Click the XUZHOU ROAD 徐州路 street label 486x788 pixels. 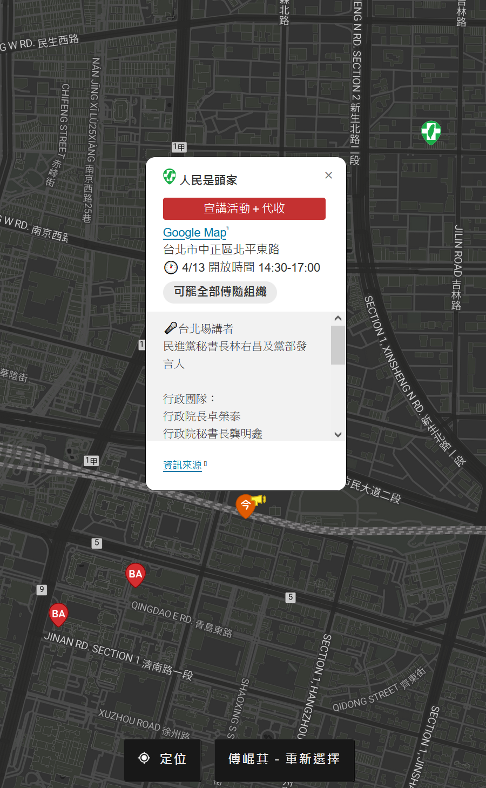click(144, 724)
